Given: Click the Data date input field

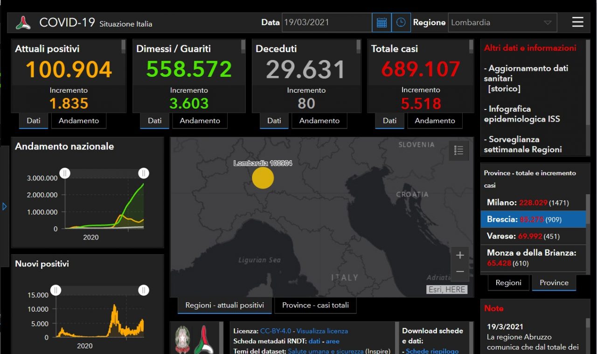Looking at the screenshot, I should [326, 22].
